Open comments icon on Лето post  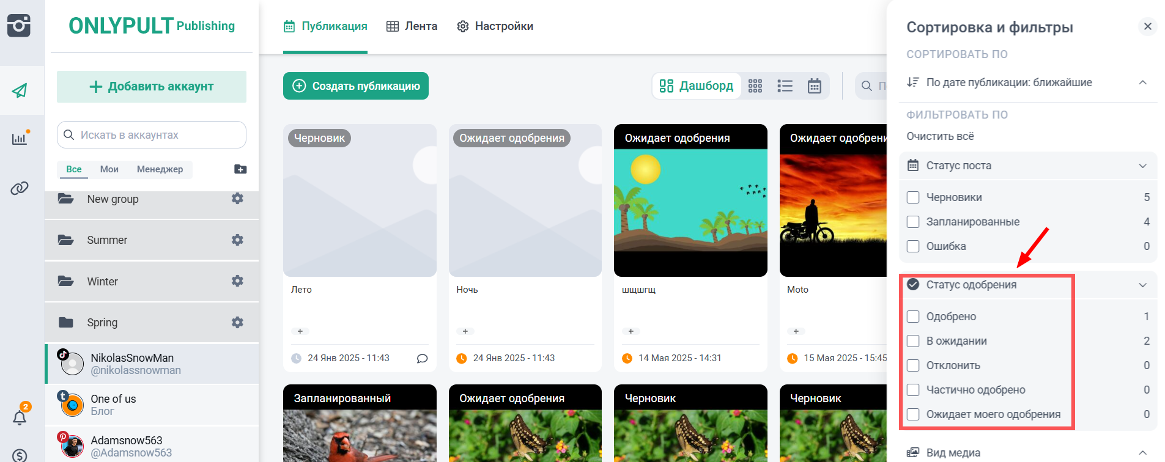tap(422, 359)
